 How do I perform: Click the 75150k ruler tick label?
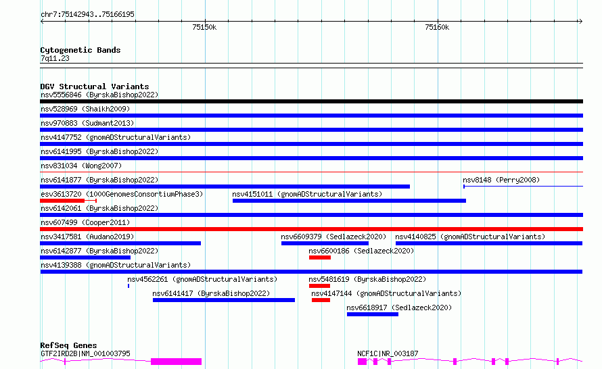click(204, 27)
